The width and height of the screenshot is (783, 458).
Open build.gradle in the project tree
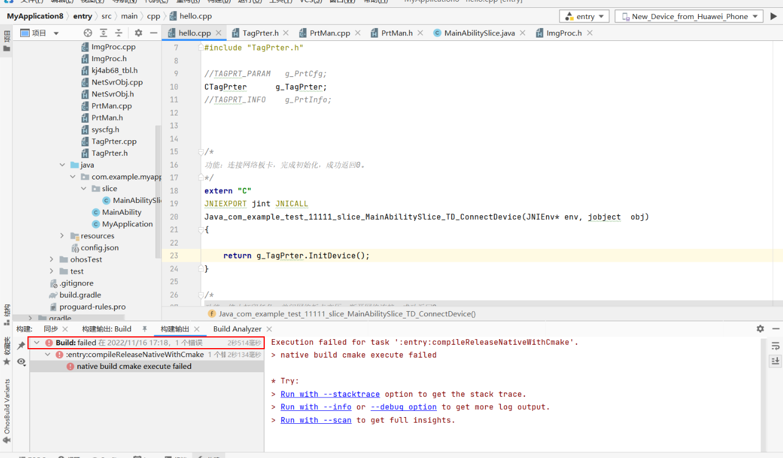(80, 295)
